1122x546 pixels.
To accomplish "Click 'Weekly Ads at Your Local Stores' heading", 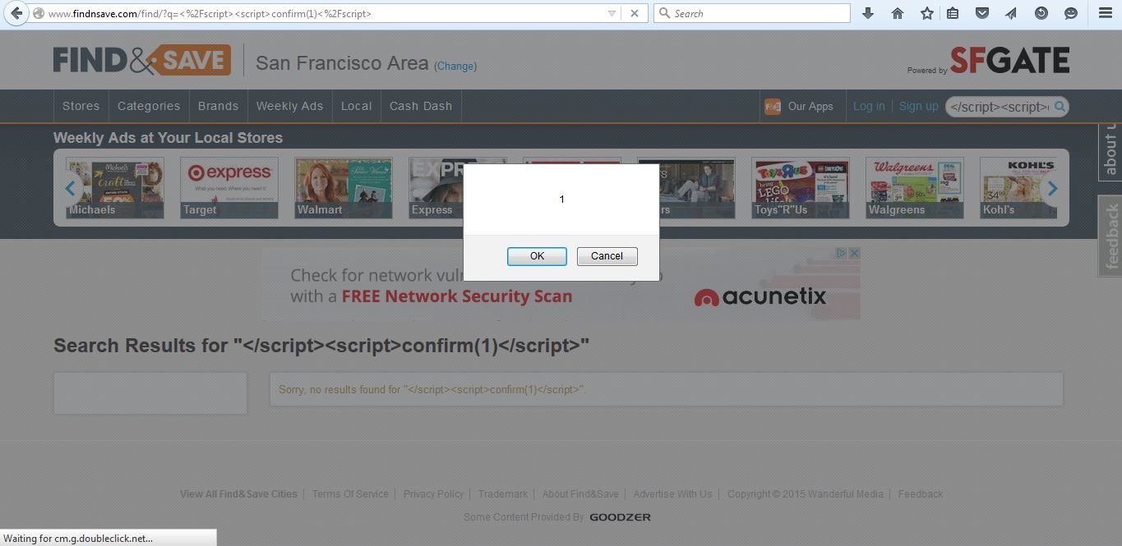I will click(x=168, y=138).
